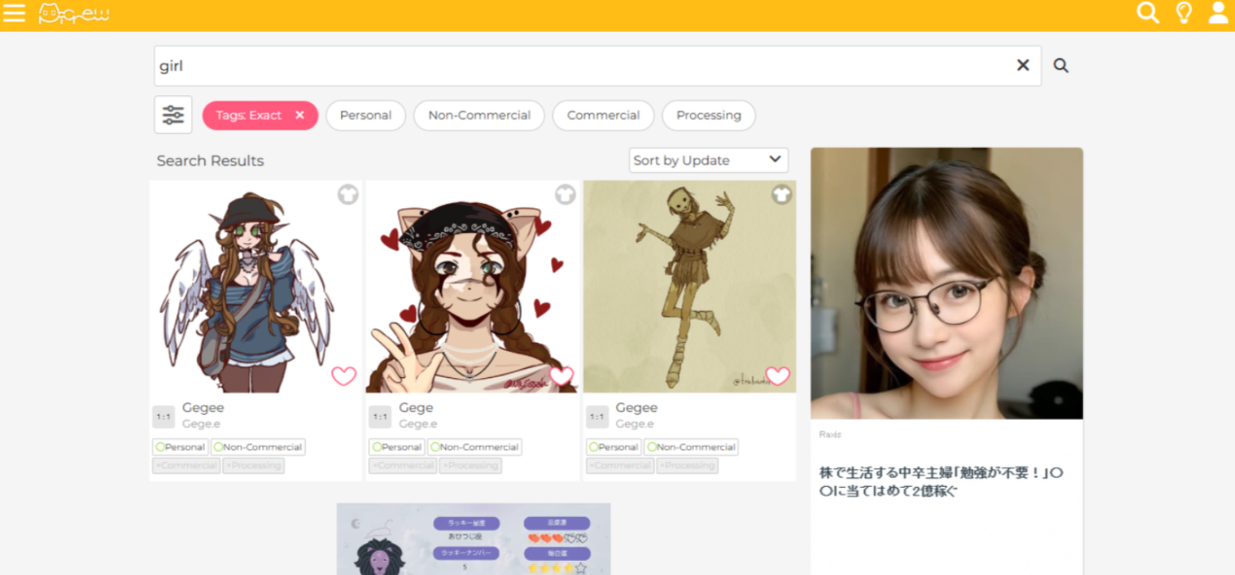The height and width of the screenshot is (575, 1235).
Task: Click the 1:1 badge on the skeleton dancer card
Action: pos(597,417)
